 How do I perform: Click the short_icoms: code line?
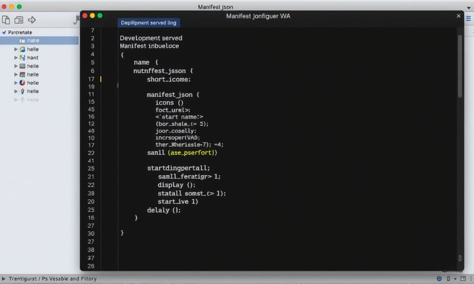click(x=169, y=79)
